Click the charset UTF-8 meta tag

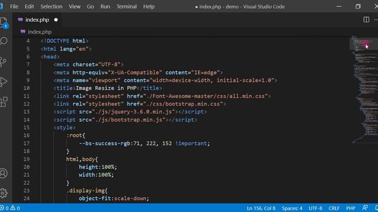pyautogui.click(x=89, y=64)
